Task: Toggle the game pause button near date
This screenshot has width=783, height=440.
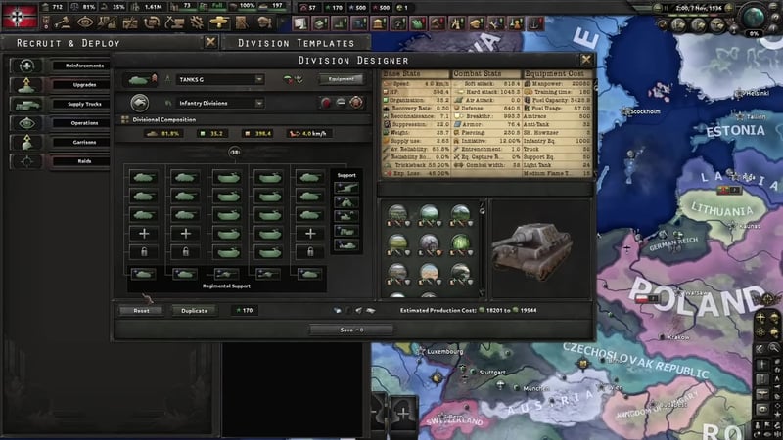Action: coord(667,8)
